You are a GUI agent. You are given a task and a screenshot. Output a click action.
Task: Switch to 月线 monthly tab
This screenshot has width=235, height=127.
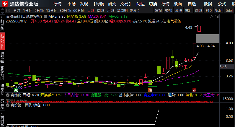[111, 11]
